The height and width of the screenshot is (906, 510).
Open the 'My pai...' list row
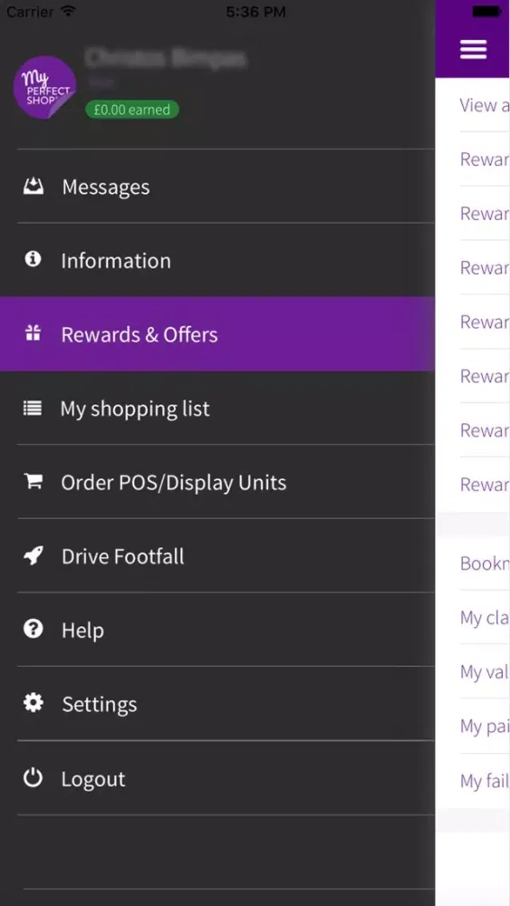[473, 727]
